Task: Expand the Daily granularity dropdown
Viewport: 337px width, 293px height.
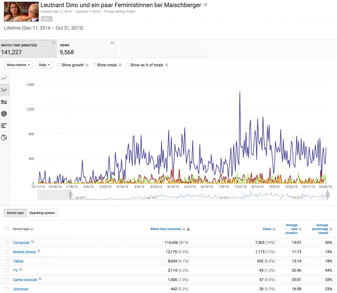Action: (44, 65)
